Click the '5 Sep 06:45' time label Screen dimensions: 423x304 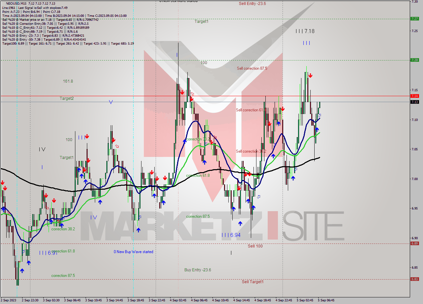(x=326, y=300)
